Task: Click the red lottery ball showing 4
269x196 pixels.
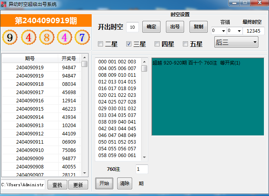Action: pos(29,37)
